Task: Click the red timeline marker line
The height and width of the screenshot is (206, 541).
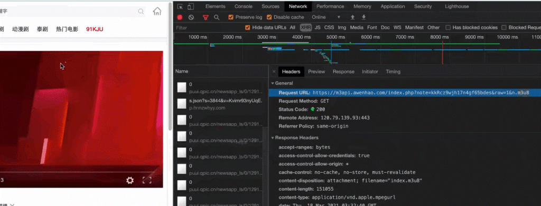Action: [x=443, y=52]
